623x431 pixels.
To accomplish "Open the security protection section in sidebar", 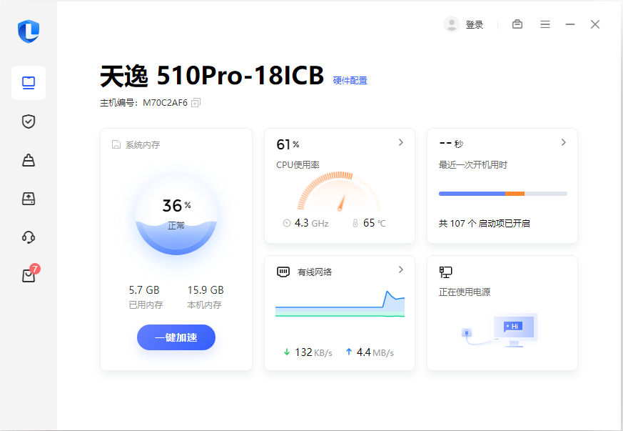I will coord(28,122).
